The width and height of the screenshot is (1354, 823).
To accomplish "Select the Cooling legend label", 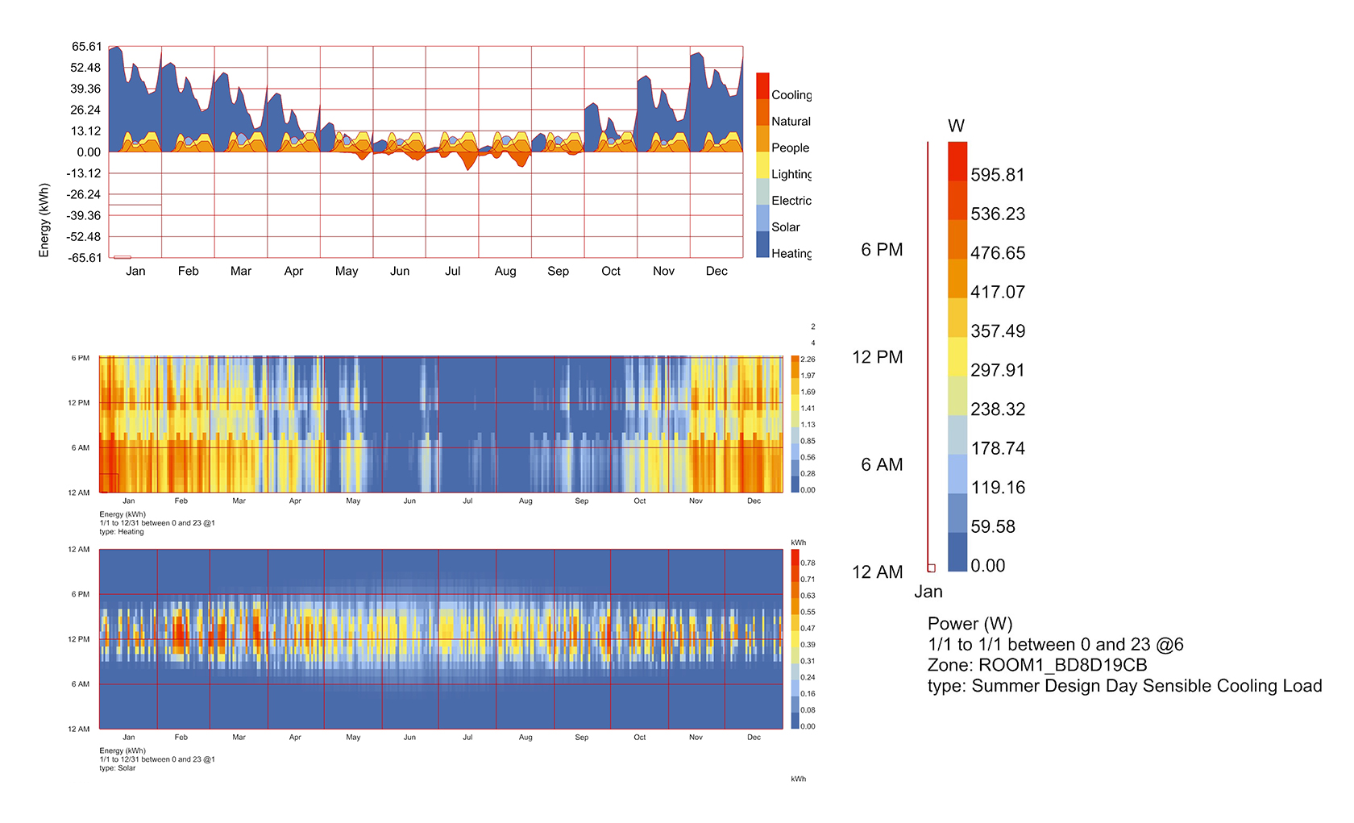I will (x=791, y=95).
